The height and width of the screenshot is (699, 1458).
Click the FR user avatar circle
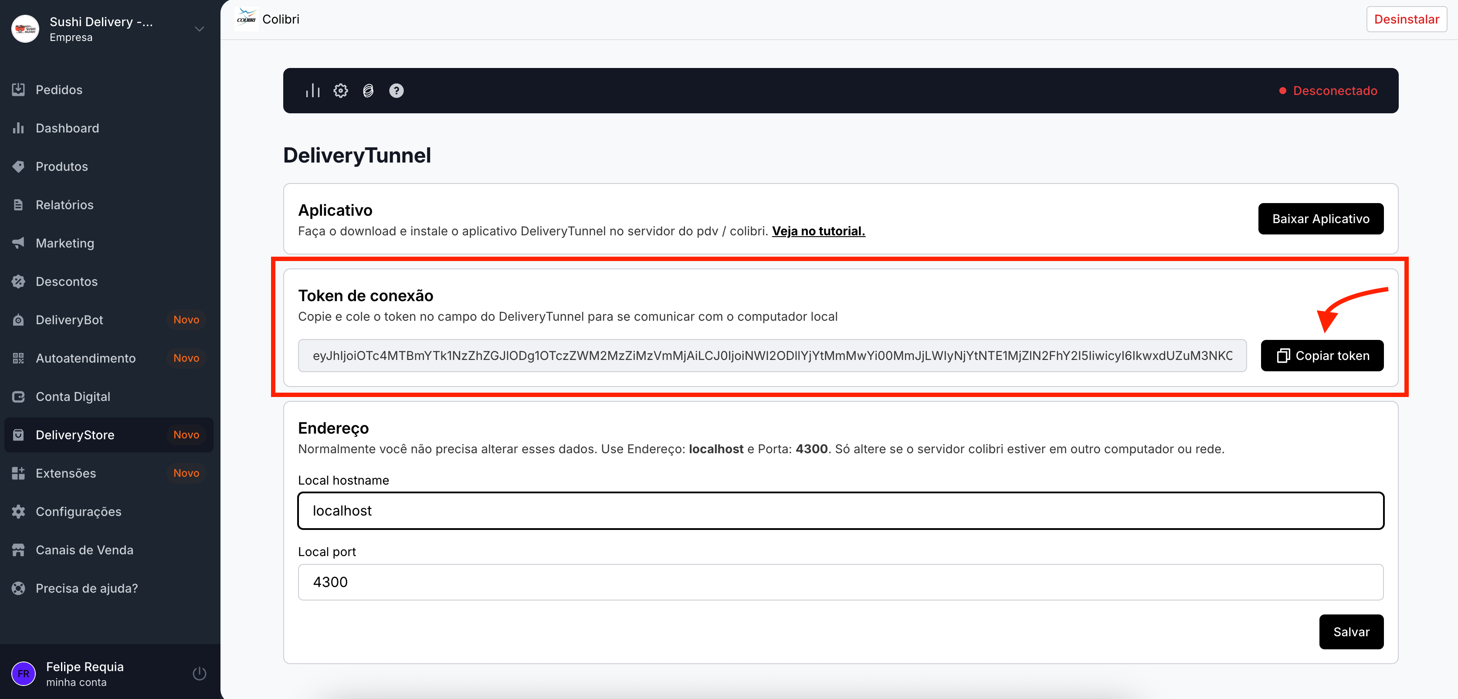[x=23, y=674]
